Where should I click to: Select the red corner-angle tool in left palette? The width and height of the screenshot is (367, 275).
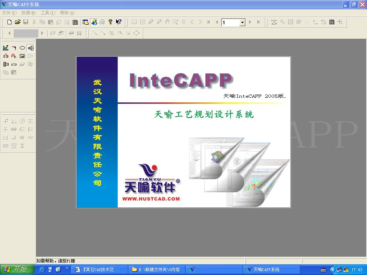[14, 48]
